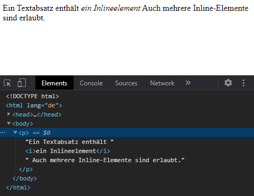
Task: Select the <p> == $0 row
Action: (127, 133)
